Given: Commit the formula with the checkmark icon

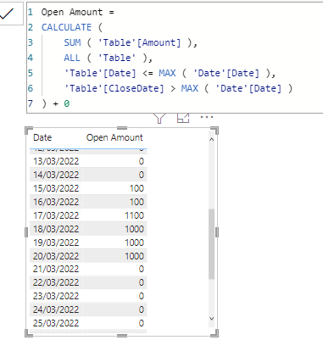Looking at the screenshot, I should [7, 14].
